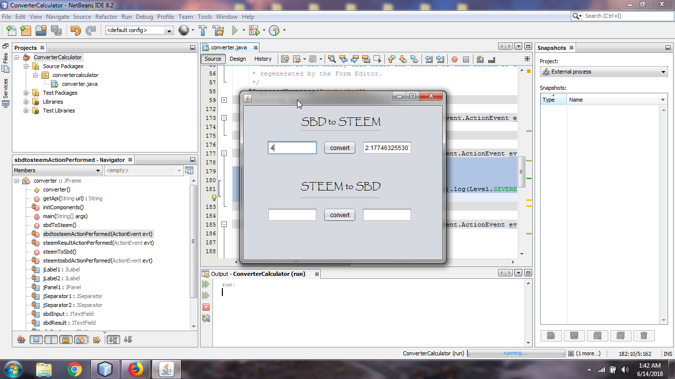675x379 pixels.
Task: Click the New Project toolbar icon
Action: click(x=26, y=31)
